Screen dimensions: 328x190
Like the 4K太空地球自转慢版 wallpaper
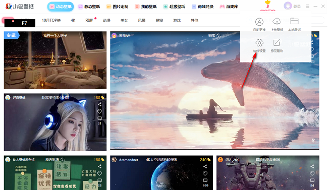205,173
